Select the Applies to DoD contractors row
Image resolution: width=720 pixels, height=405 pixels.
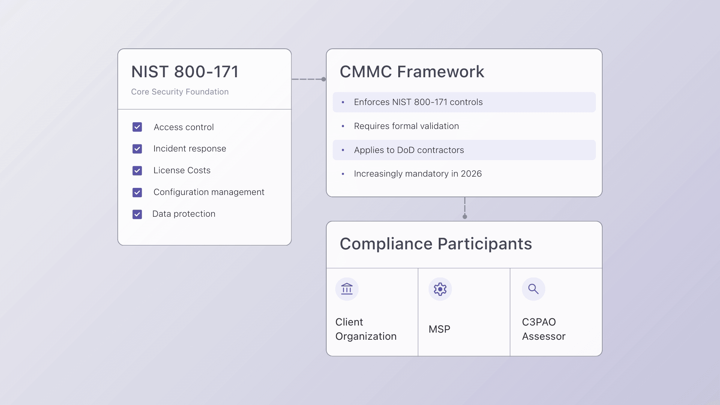pyautogui.click(x=464, y=150)
